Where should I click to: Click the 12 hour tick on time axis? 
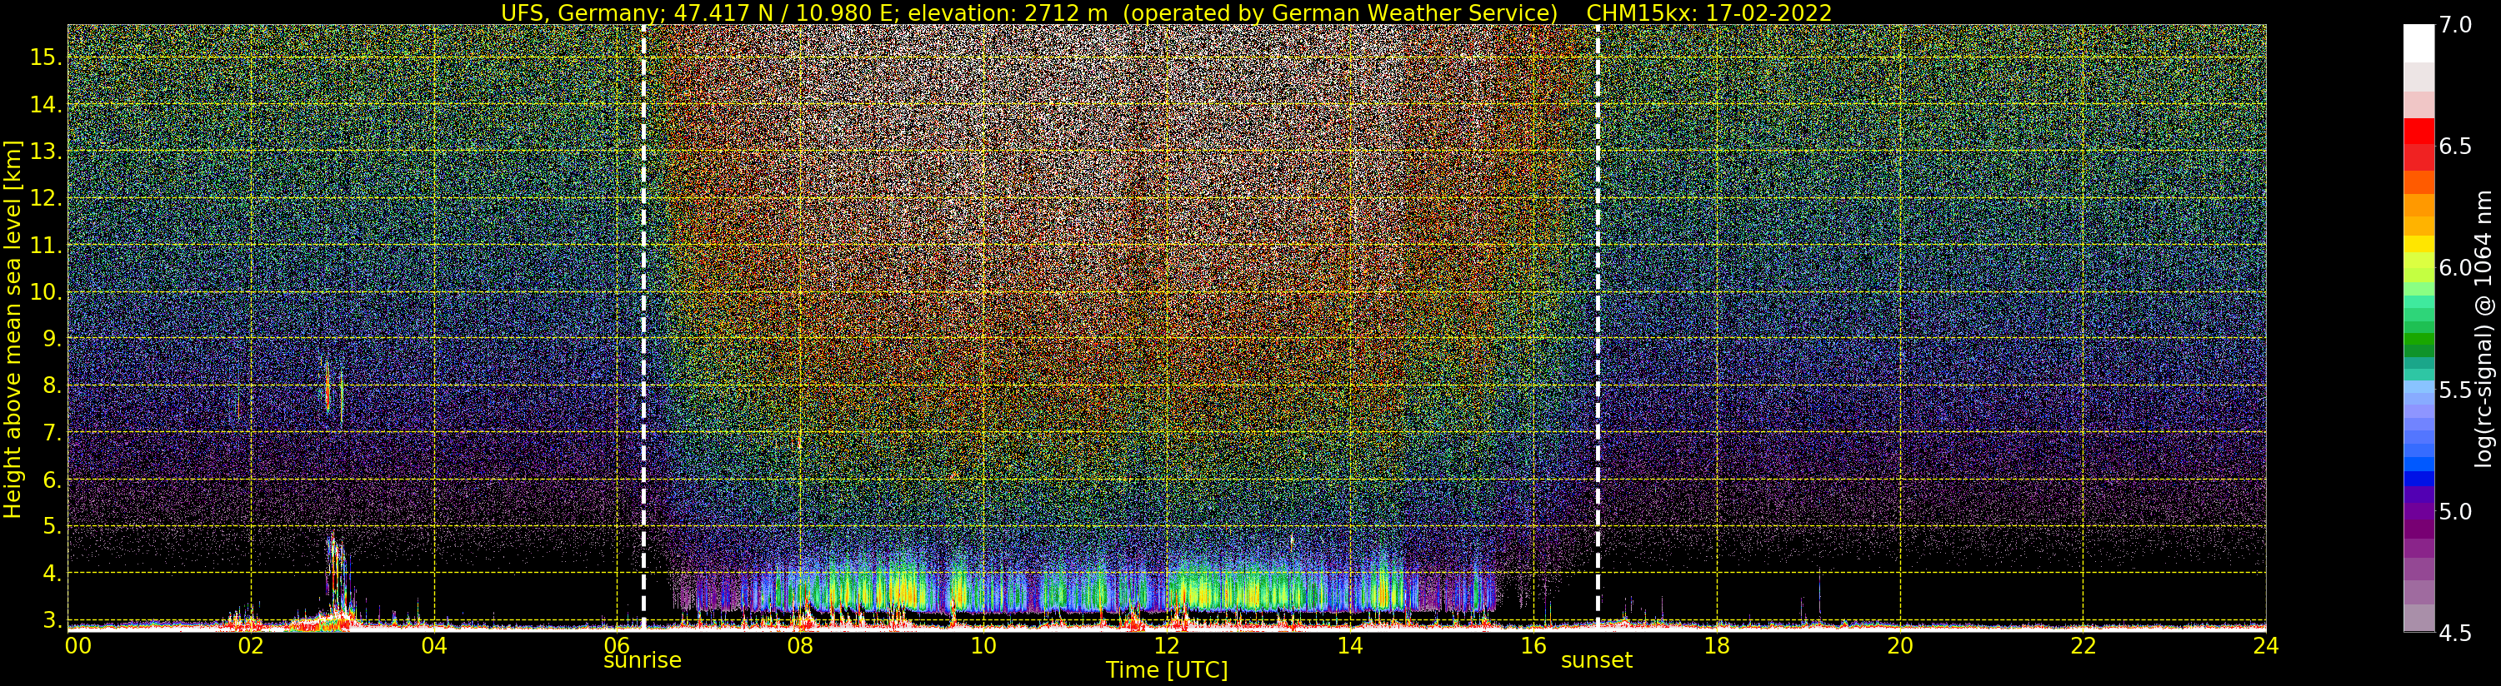pyautogui.click(x=1166, y=645)
